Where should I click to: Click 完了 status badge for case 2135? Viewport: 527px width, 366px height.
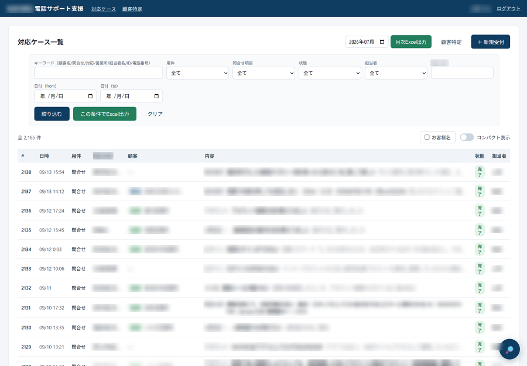[480, 230]
